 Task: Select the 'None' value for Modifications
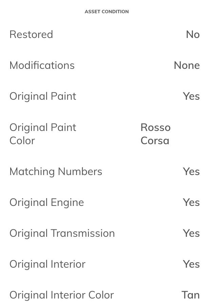tap(186, 65)
